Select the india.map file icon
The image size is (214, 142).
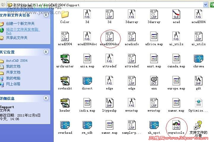87,103
